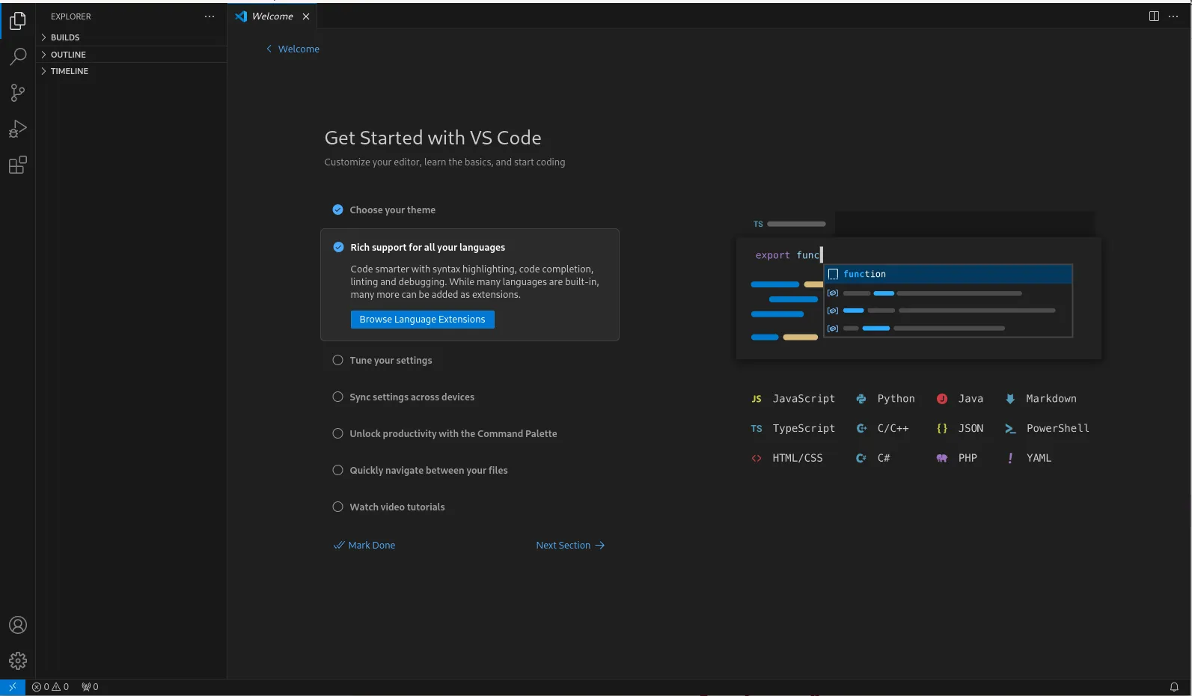Click the Python language icon
Screen dimensions: 1192x696
click(x=861, y=399)
